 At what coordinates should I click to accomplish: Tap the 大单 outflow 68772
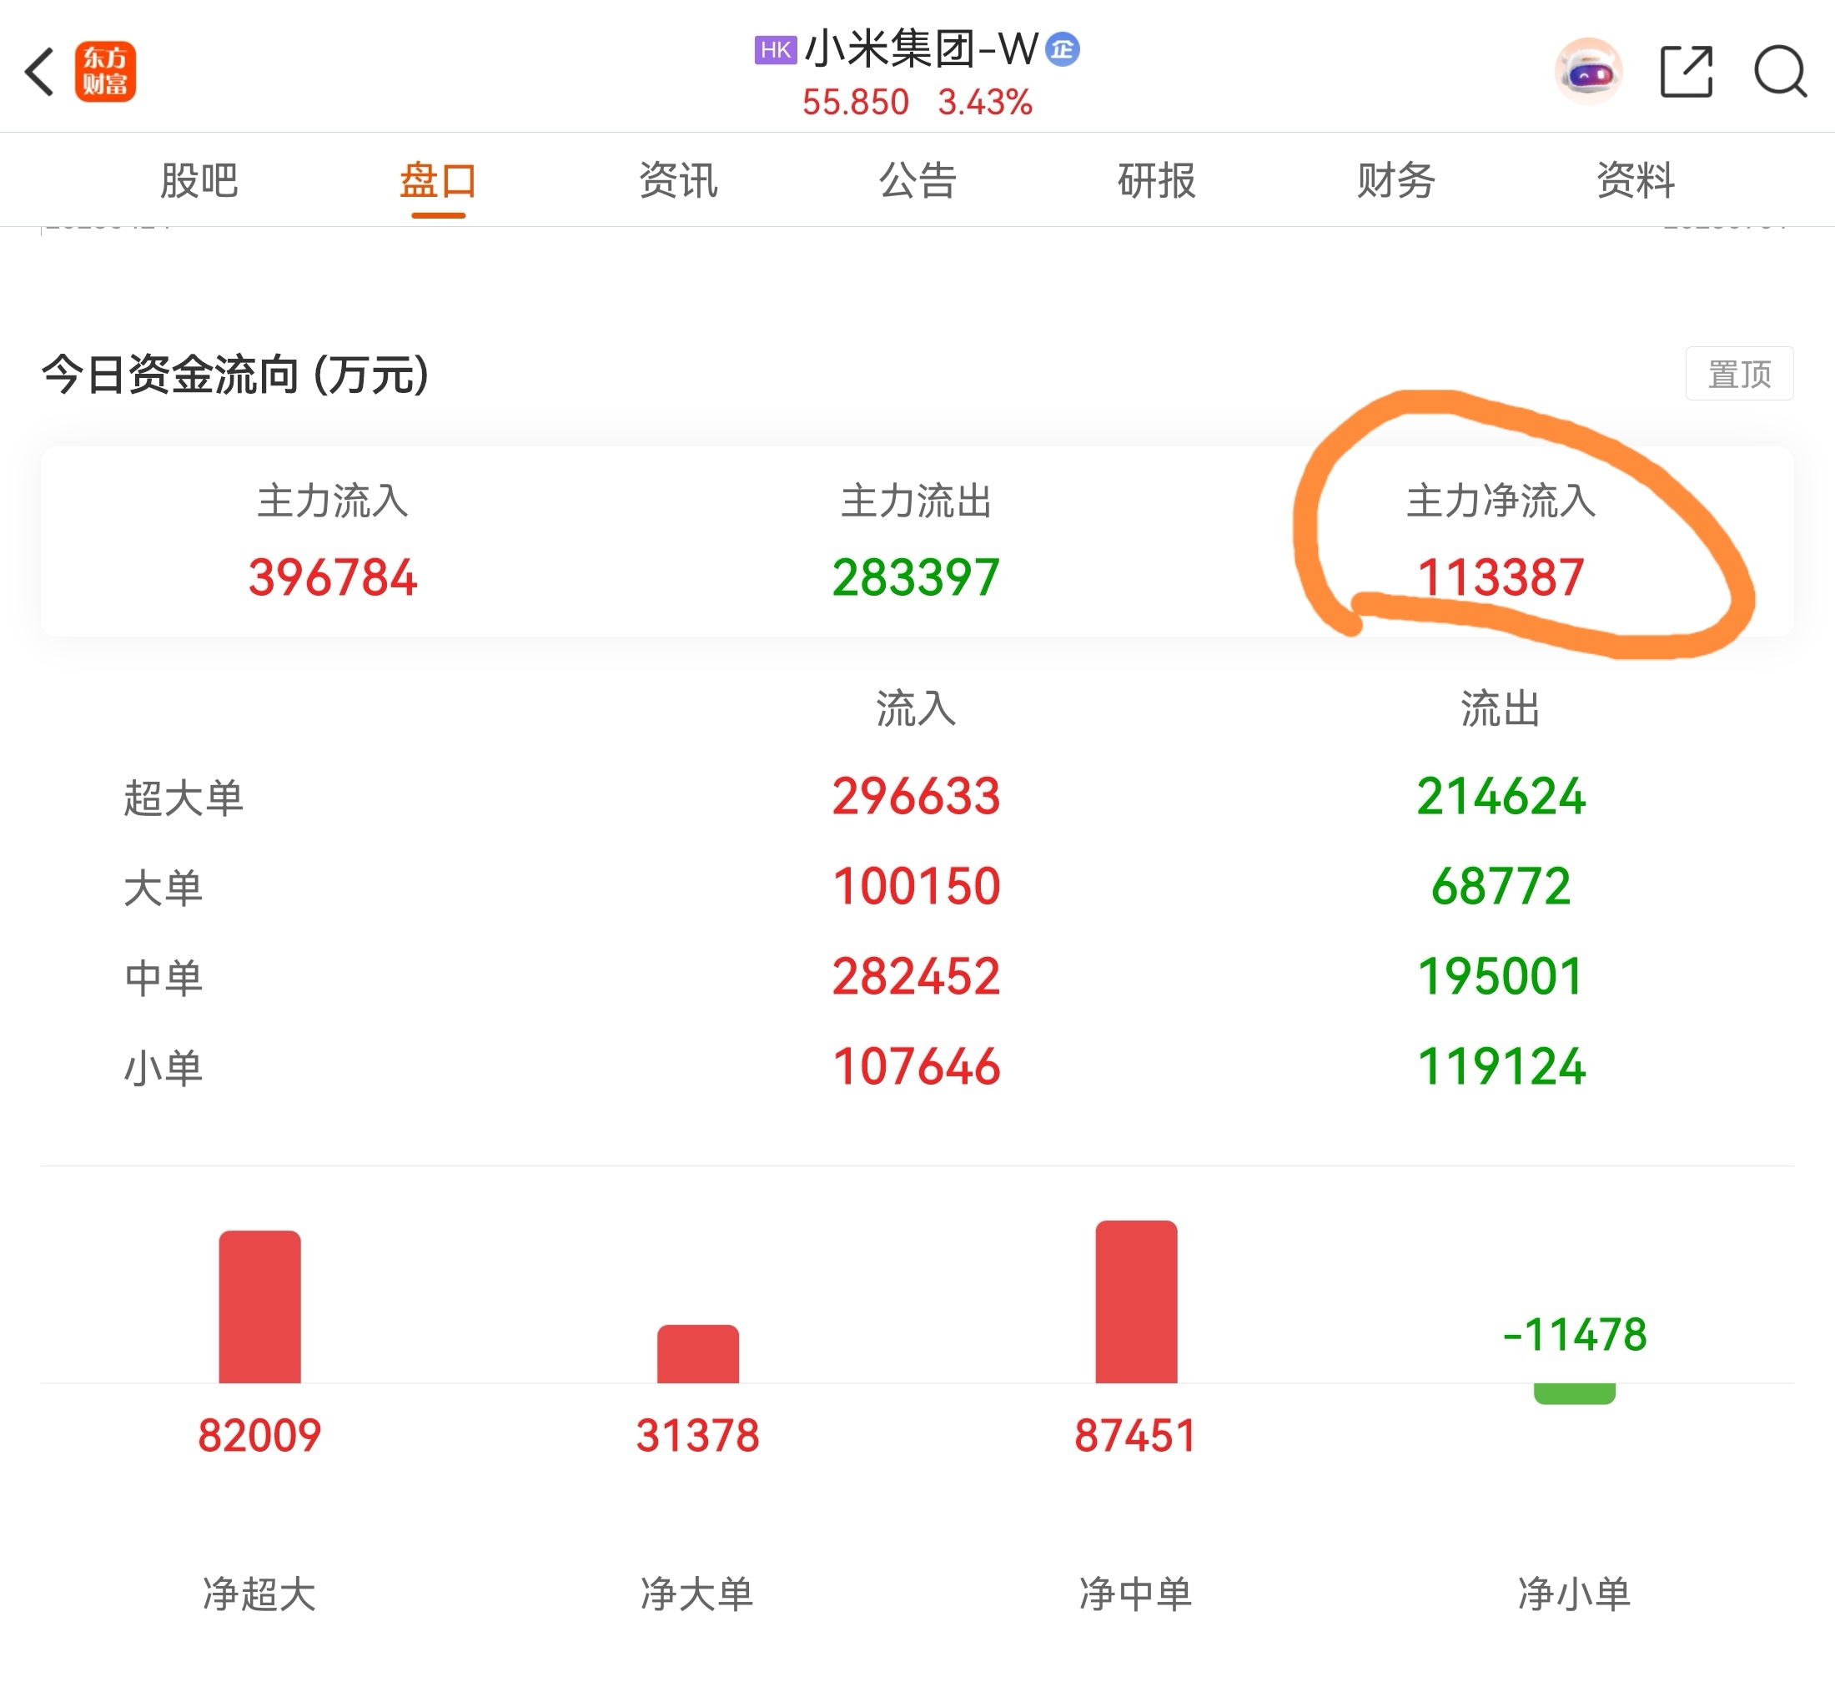point(1501,887)
